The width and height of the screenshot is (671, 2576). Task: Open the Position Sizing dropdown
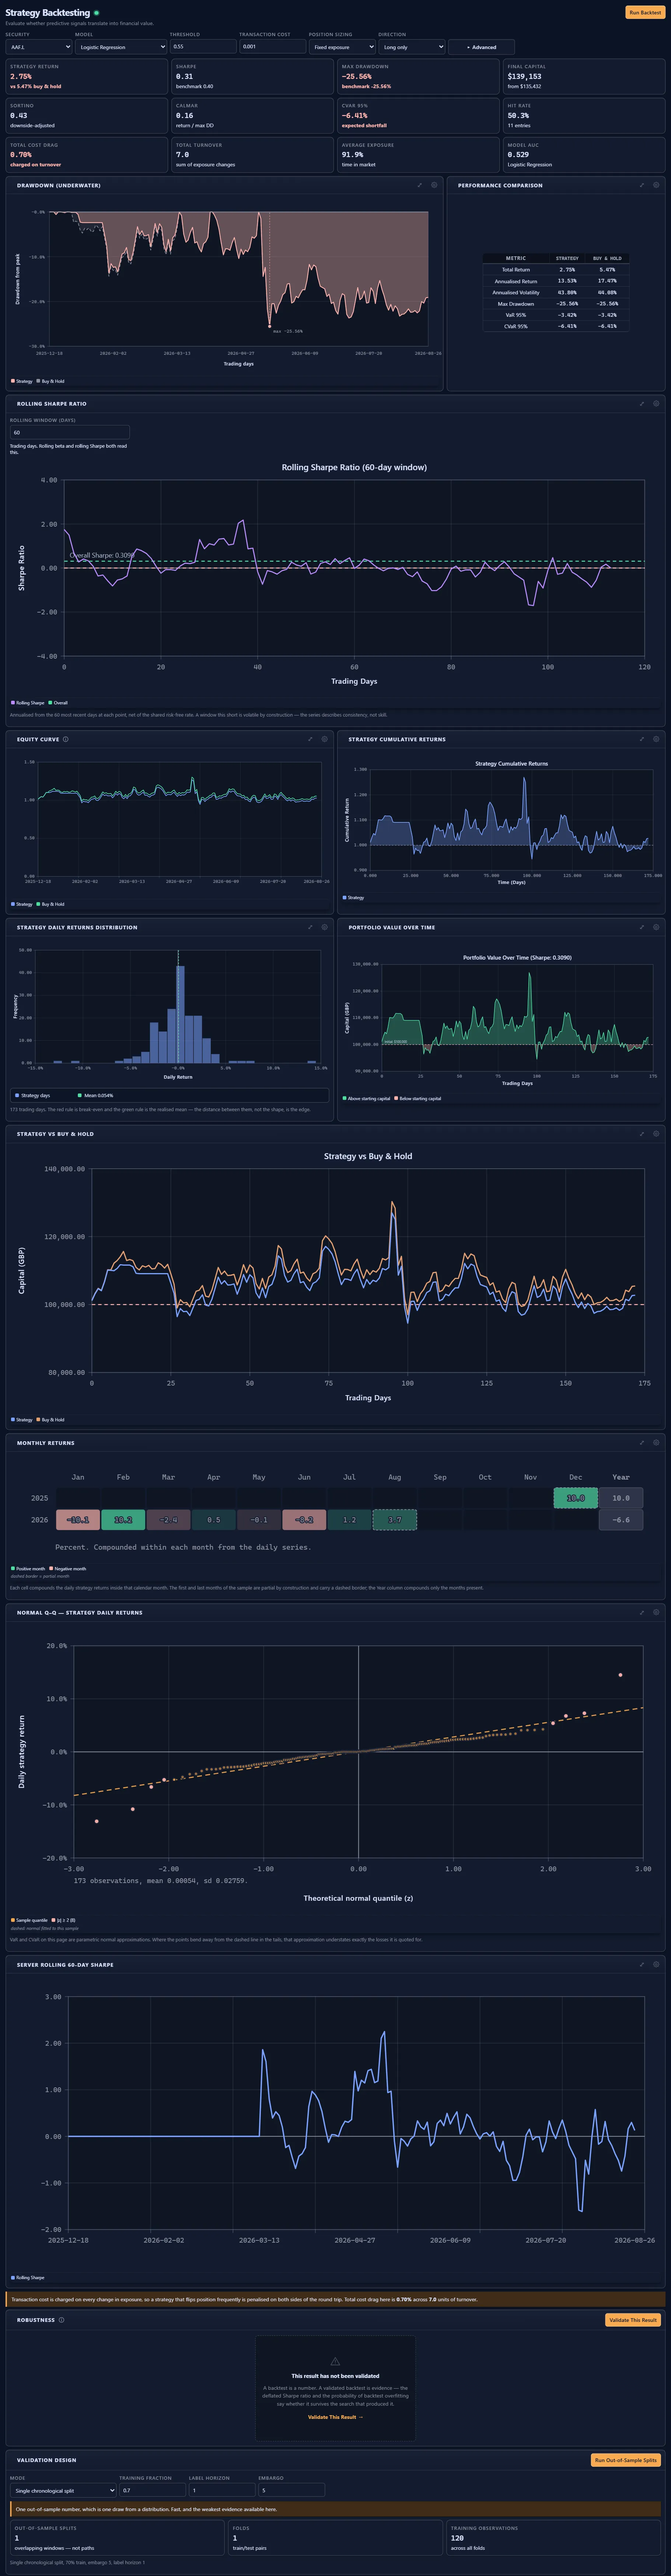(x=342, y=47)
